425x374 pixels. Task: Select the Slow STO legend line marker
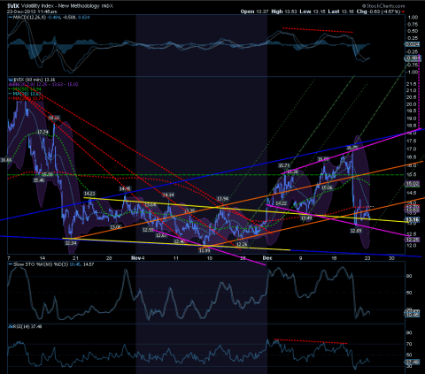[x=11, y=264]
